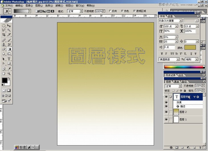Open the 文件(F) menu
This screenshot has height=151, width=208.
(9, 6)
